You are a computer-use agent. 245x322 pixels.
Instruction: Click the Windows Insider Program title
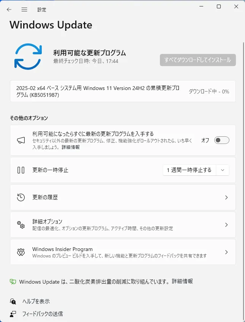point(62,249)
